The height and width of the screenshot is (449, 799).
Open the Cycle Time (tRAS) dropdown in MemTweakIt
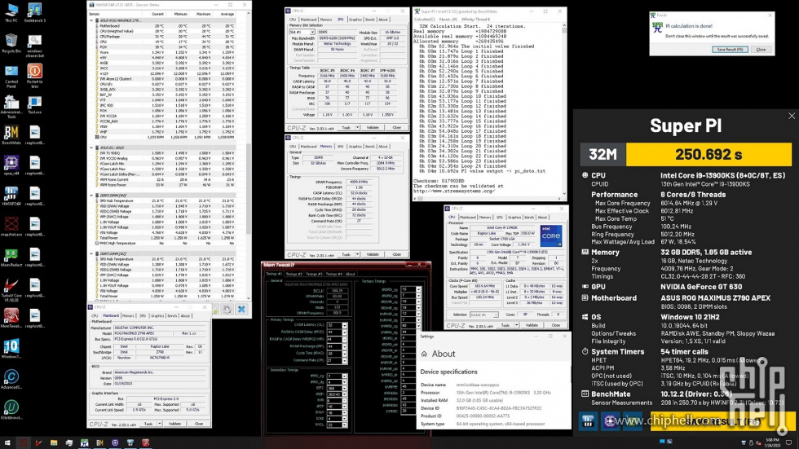point(344,354)
